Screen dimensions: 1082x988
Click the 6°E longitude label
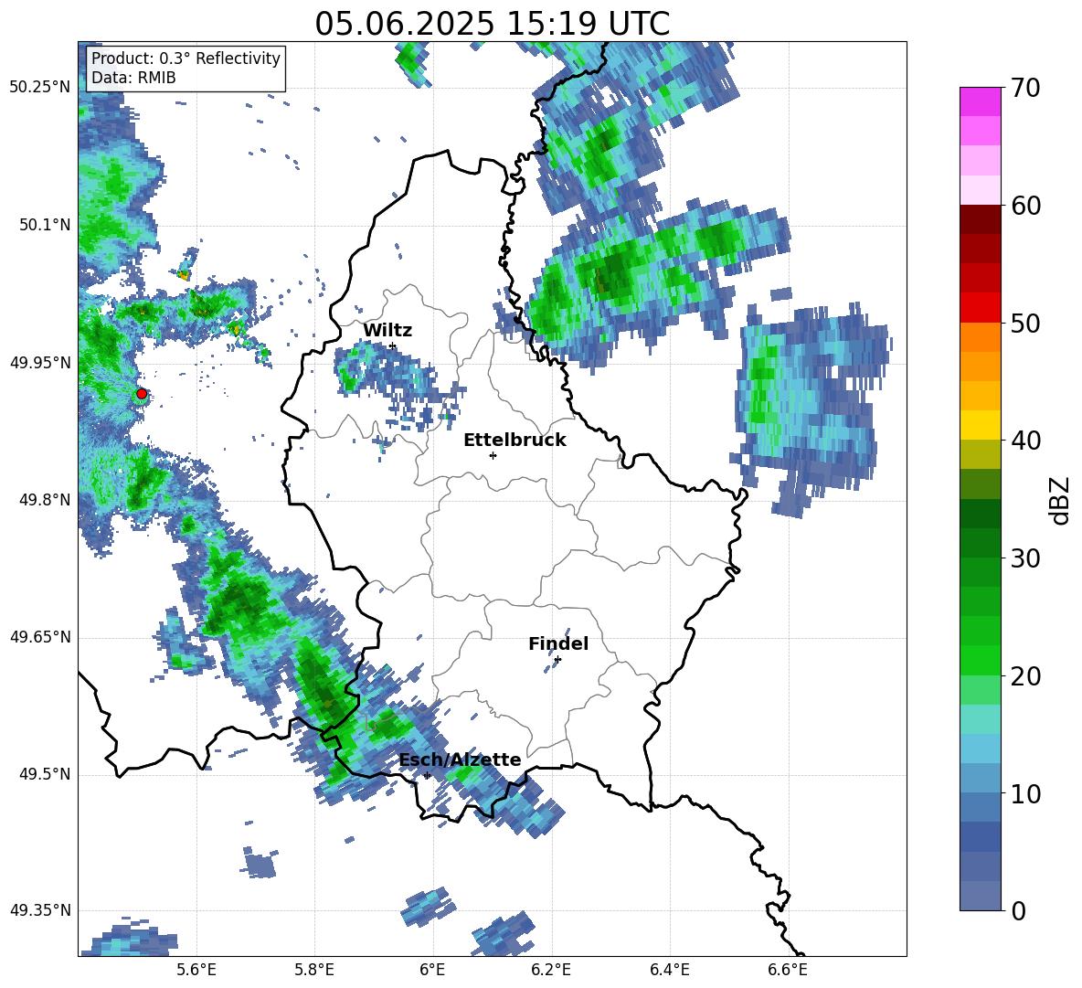[x=432, y=970]
